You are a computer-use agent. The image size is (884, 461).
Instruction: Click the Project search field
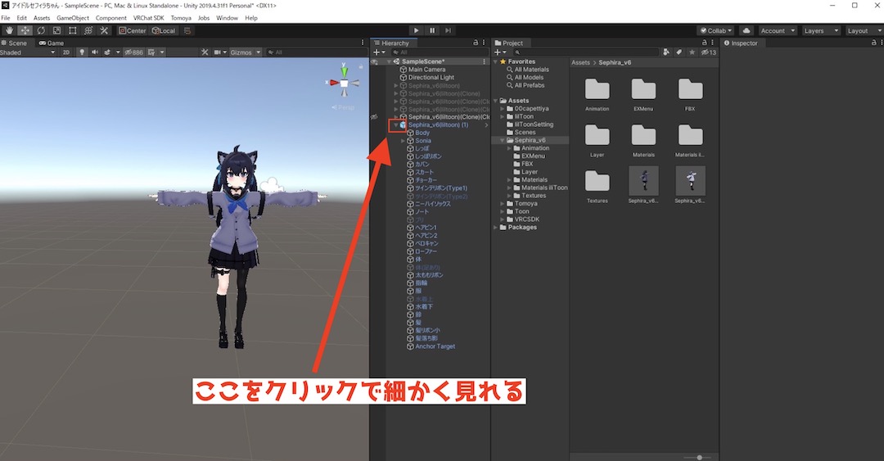[x=584, y=52]
